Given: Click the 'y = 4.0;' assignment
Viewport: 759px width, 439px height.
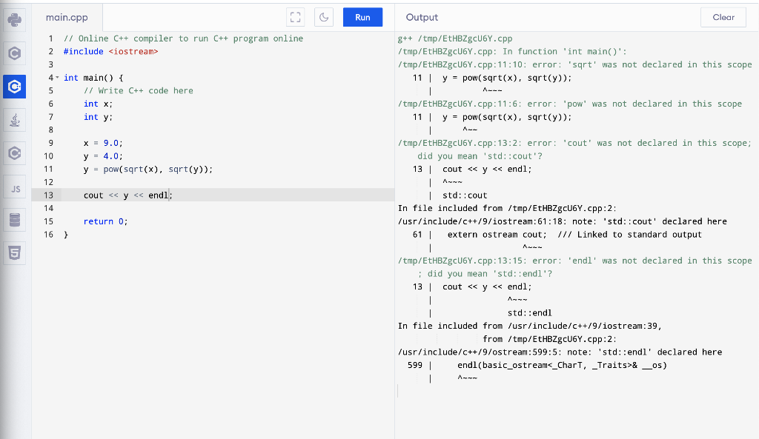Looking at the screenshot, I should pyautogui.click(x=103, y=155).
